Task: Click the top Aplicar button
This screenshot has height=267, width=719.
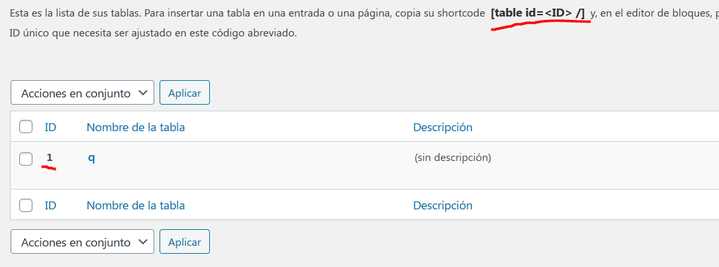Action: (x=184, y=93)
